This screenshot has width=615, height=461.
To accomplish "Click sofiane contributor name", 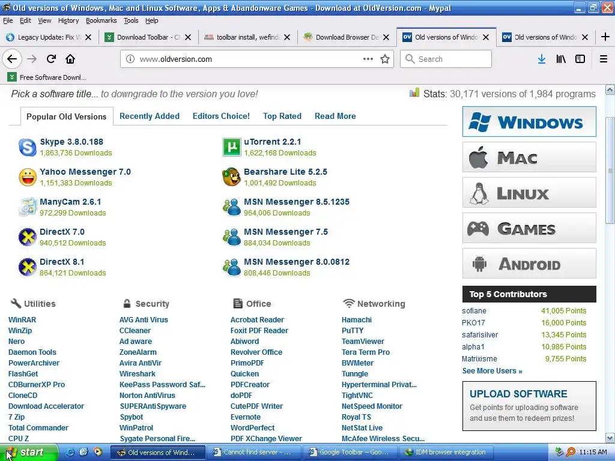I will coord(474,310).
